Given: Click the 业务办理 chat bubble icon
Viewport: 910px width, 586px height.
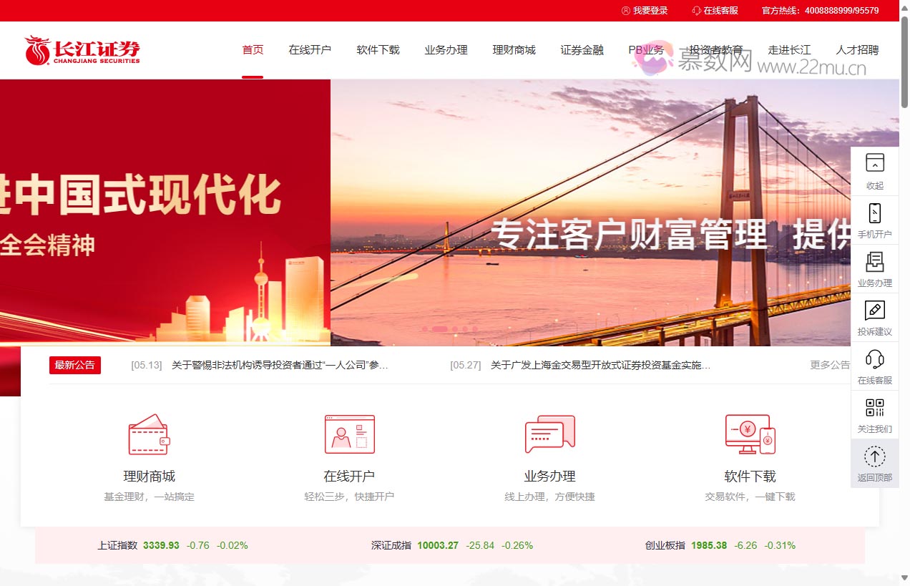Looking at the screenshot, I should [549, 434].
